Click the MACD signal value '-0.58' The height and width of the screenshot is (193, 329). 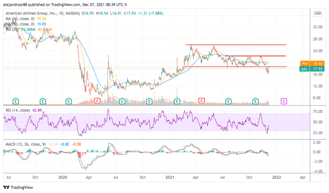(76, 144)
